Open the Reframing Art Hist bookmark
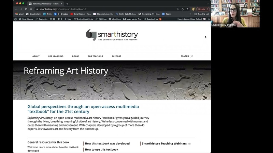Image resolution: width=273 pixels, height=153 pixels. 149,14
